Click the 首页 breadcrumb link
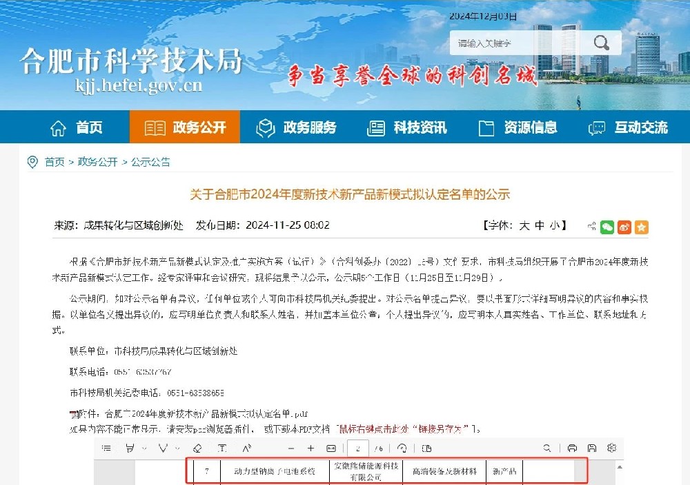The height and width of the screenshot is (485, 690). pos(55,162)
